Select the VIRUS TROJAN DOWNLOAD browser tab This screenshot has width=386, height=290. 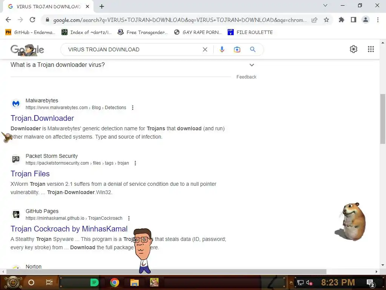pyautogui.click(x=48, y=7)
